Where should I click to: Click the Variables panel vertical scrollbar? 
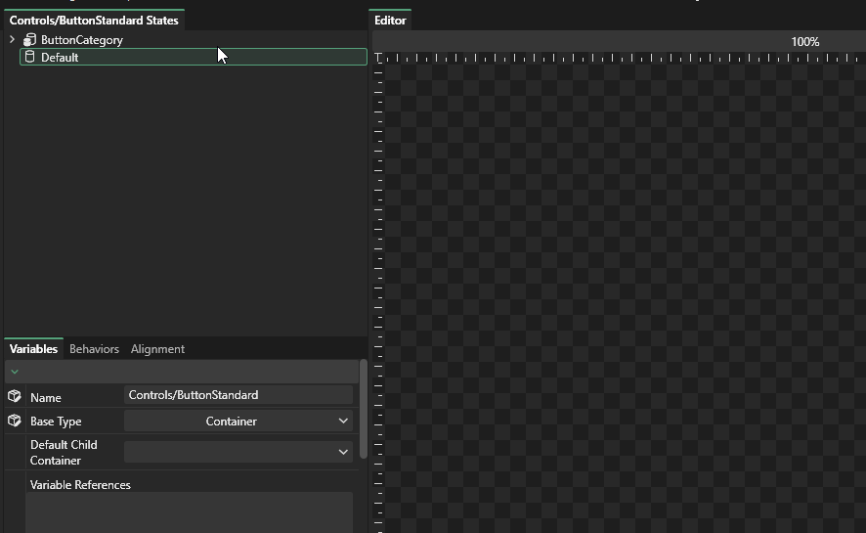pos(364,411)
